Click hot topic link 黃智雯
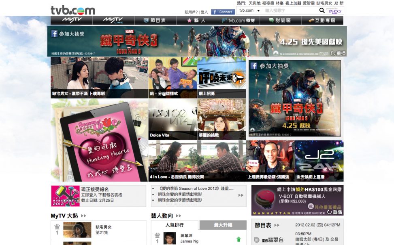The image size is (394, 245). 309,3
